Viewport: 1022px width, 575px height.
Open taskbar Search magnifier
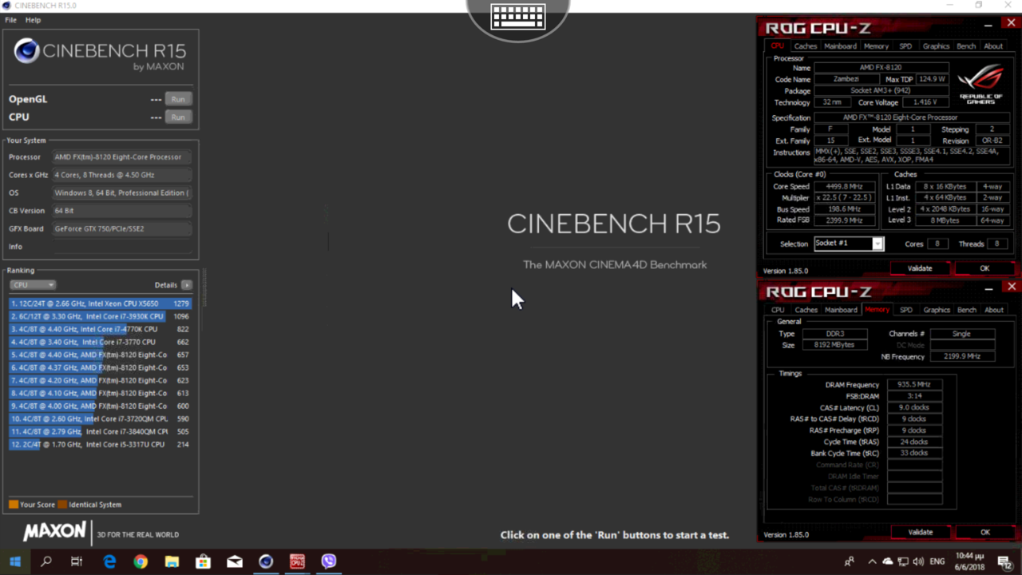click(x=46, y=561)
